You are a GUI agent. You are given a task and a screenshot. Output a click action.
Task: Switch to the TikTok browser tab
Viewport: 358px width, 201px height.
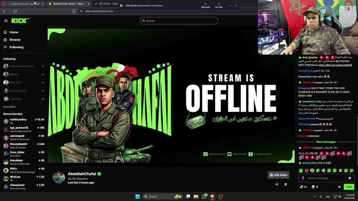(106, 4)
